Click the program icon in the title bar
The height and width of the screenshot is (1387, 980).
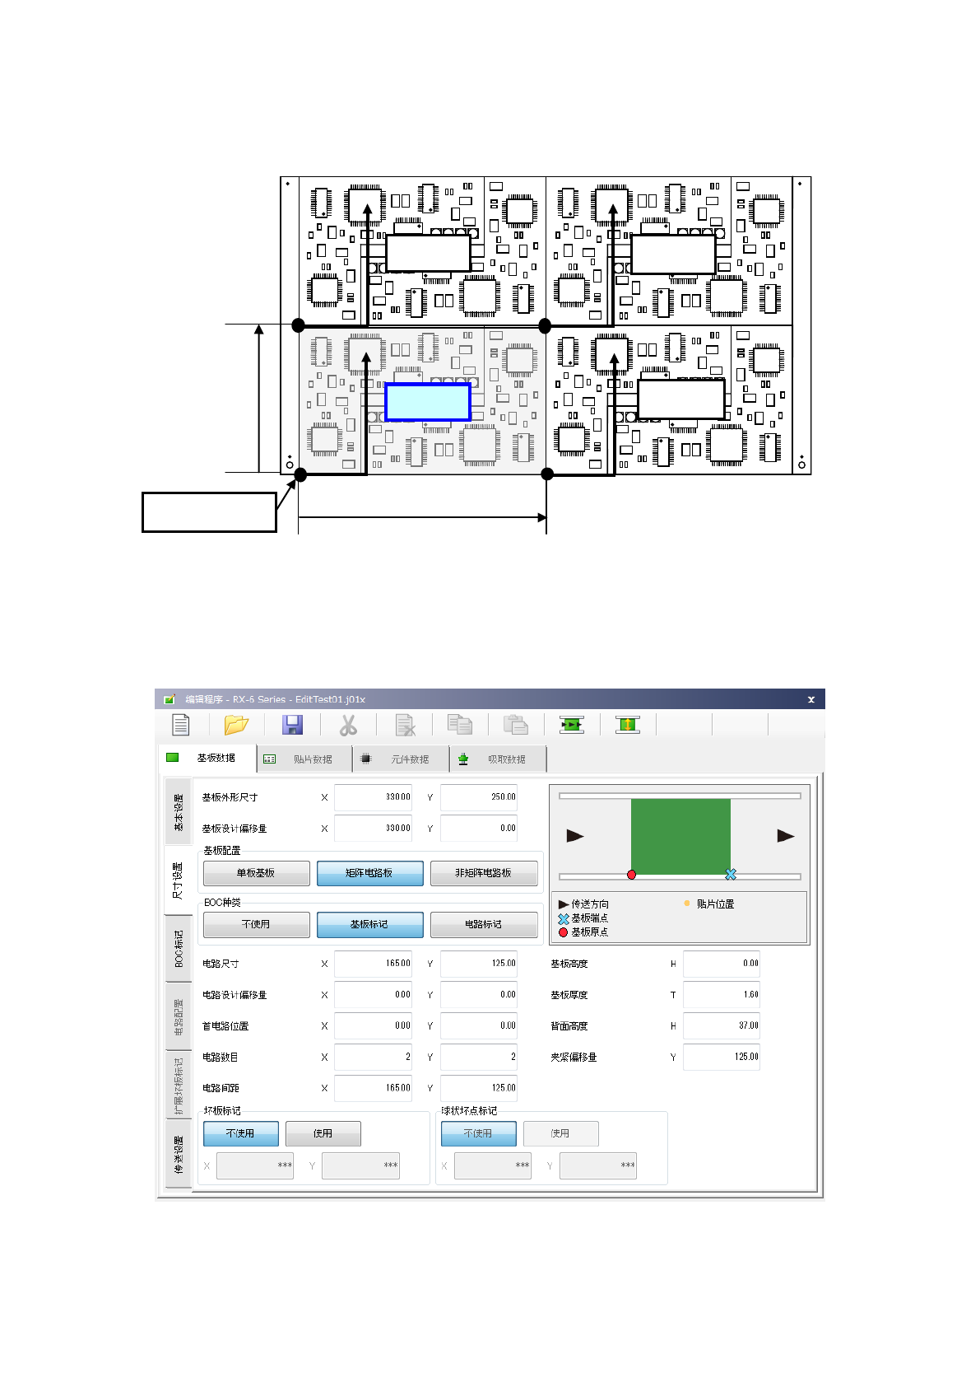[170, 699]
